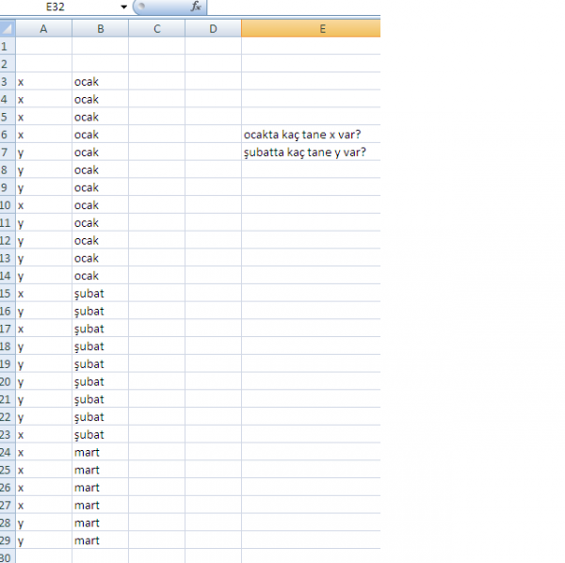Screen dimensions: 565x563
Task: Click 'y' cell in row 7
Action: pyautogui.click(x=43, y=152)
